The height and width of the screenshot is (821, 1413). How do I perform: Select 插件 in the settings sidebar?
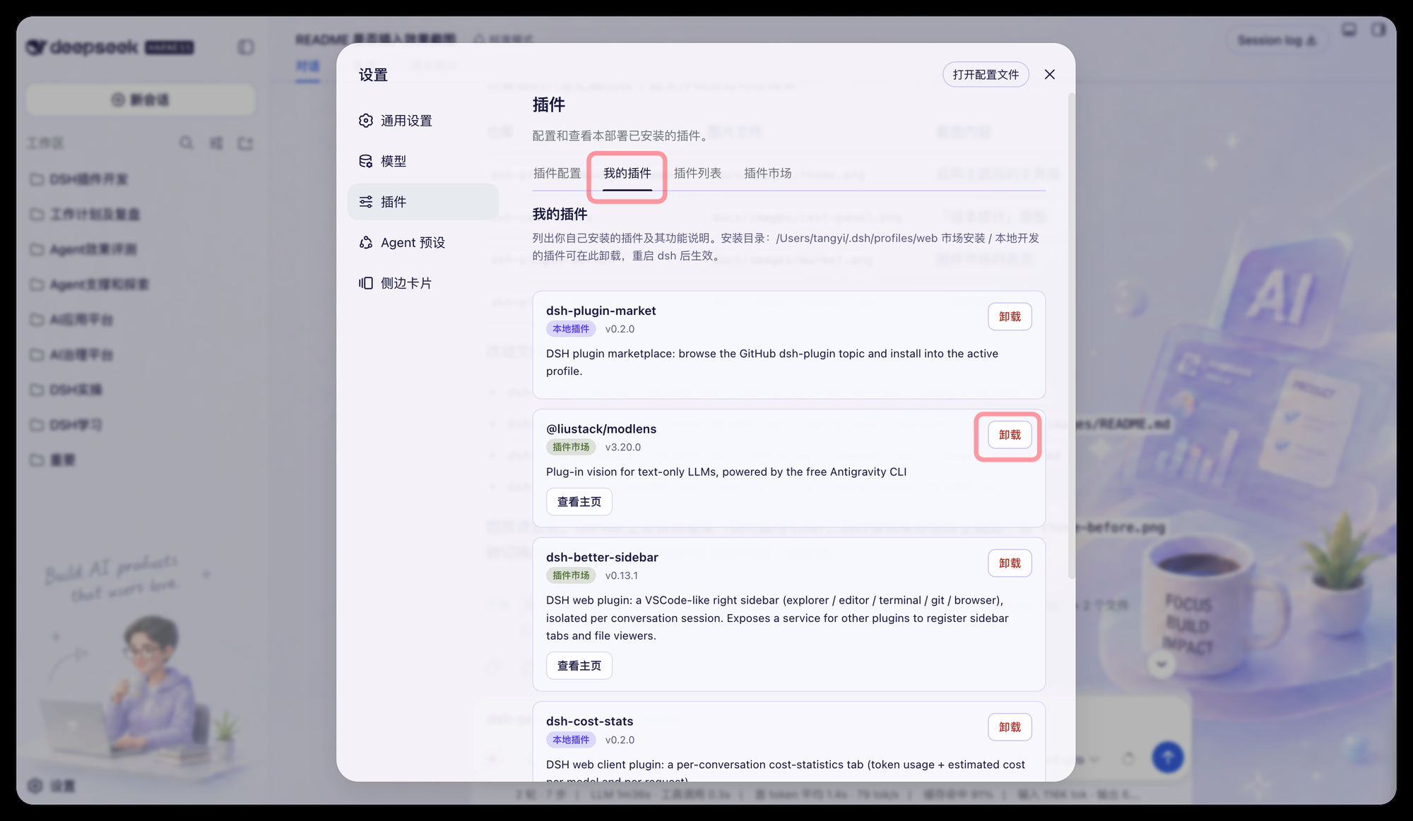(x=422, y=202)
